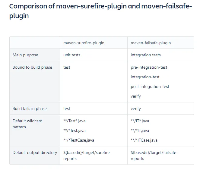Click the Build fails in phase label
Screen dimensions: 203x169
click(30, 109)
